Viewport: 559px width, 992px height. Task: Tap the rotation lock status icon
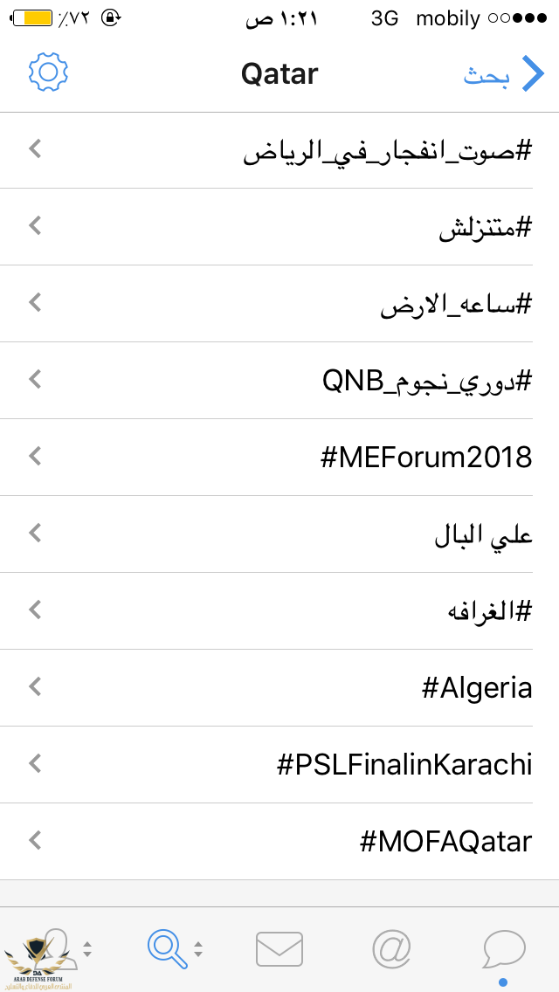pos(111,18)
